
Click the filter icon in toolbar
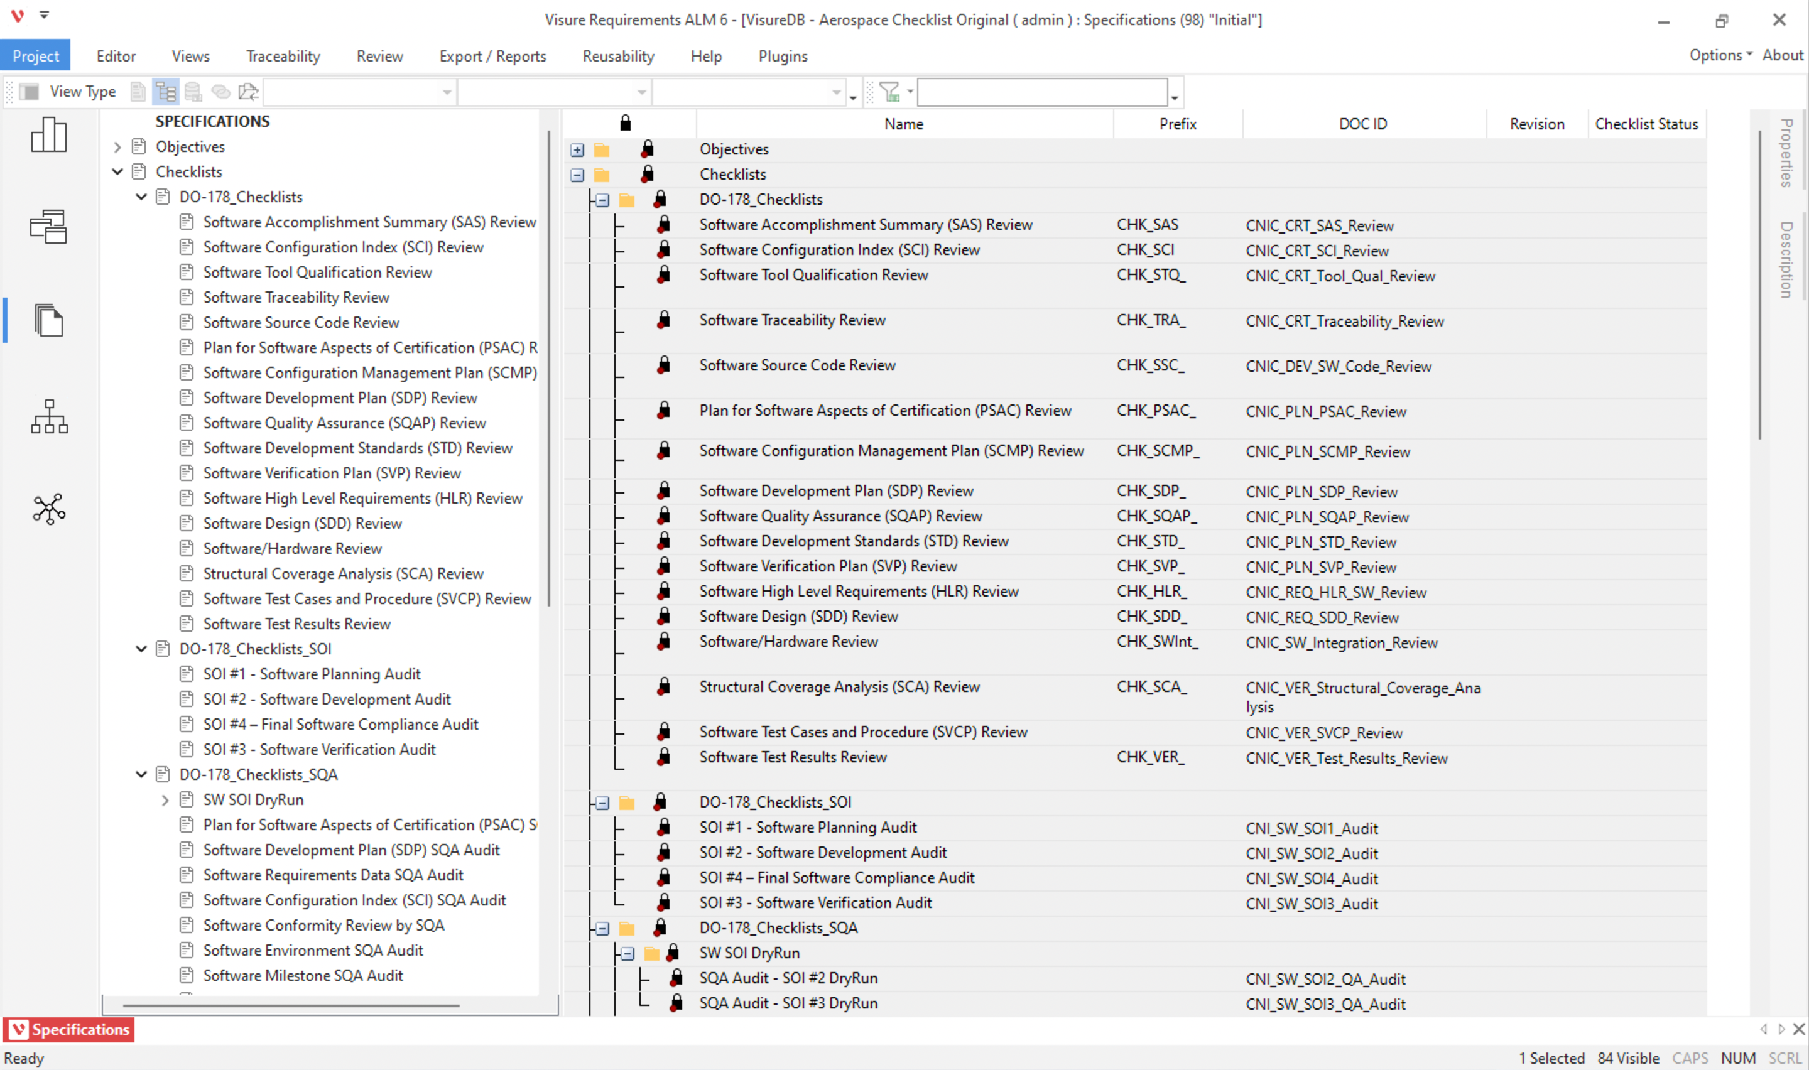891,90
